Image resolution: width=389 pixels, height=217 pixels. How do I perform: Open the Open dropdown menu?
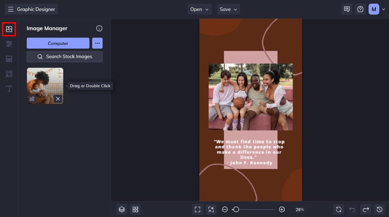(x=199, y=9)
